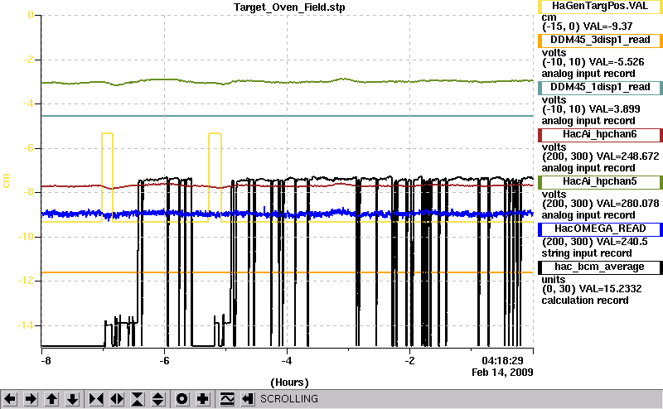Screen dimensions: 663x409
Task: Click the VAL=248.672 reading text
Action: coord(627,156)
